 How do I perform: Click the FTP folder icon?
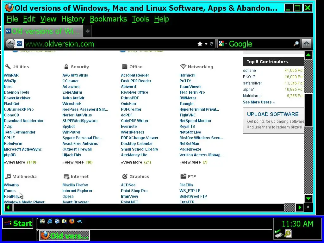tap(183, 176)
